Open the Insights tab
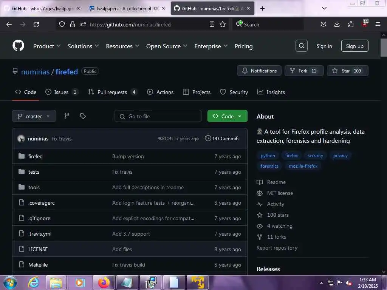 click(271, 92)
